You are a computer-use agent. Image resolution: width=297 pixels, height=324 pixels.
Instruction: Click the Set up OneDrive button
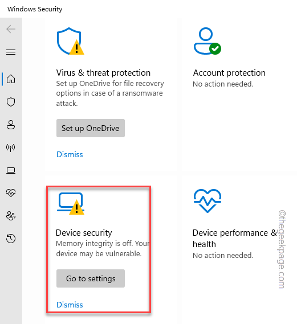[91, 128]
